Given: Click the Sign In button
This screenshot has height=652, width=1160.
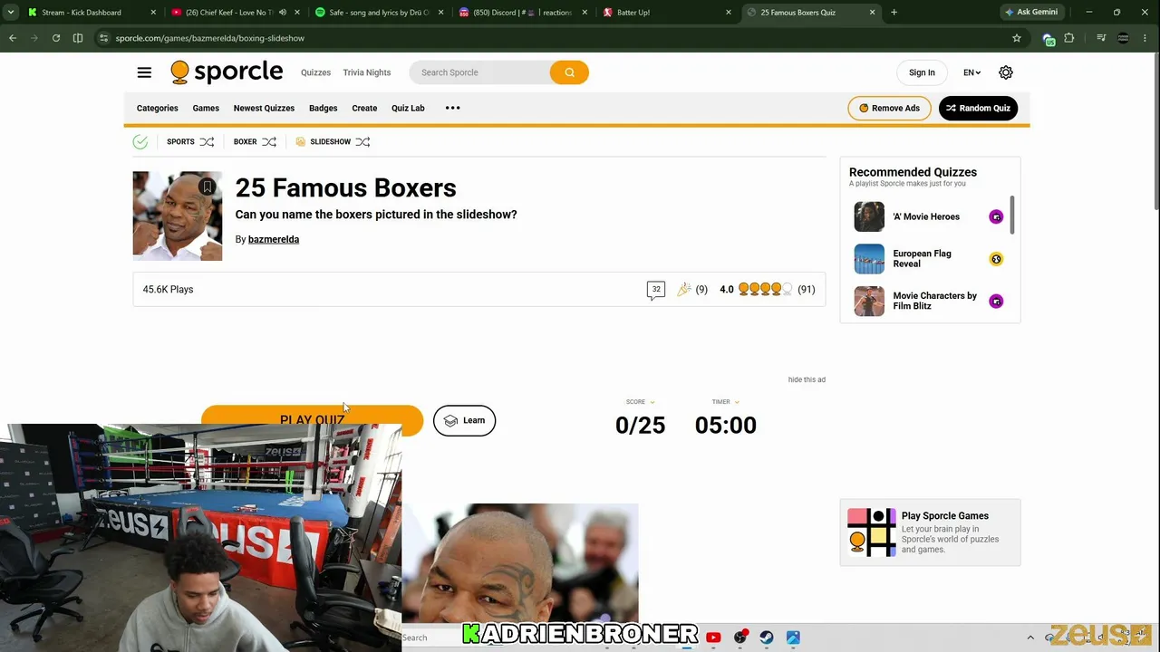Looking at the screenshot, I should (x=922, y=72).
